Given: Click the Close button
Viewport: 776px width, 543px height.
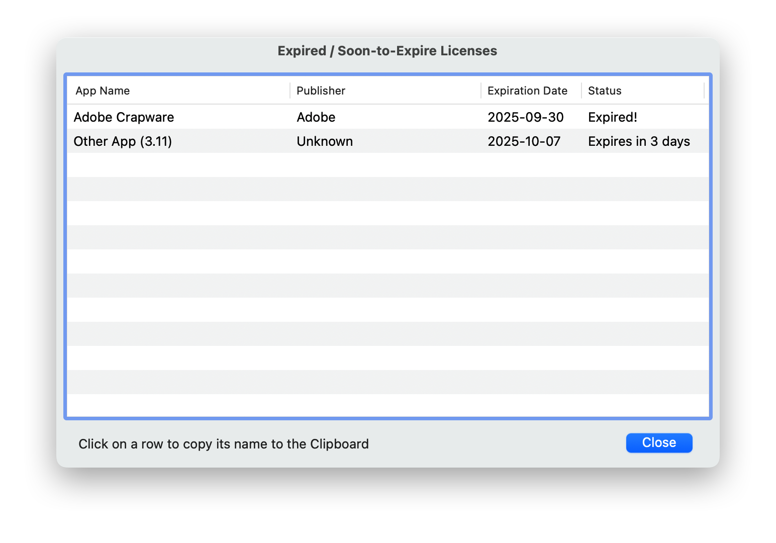Looking at the screenshot, I should tap(659, 443).
